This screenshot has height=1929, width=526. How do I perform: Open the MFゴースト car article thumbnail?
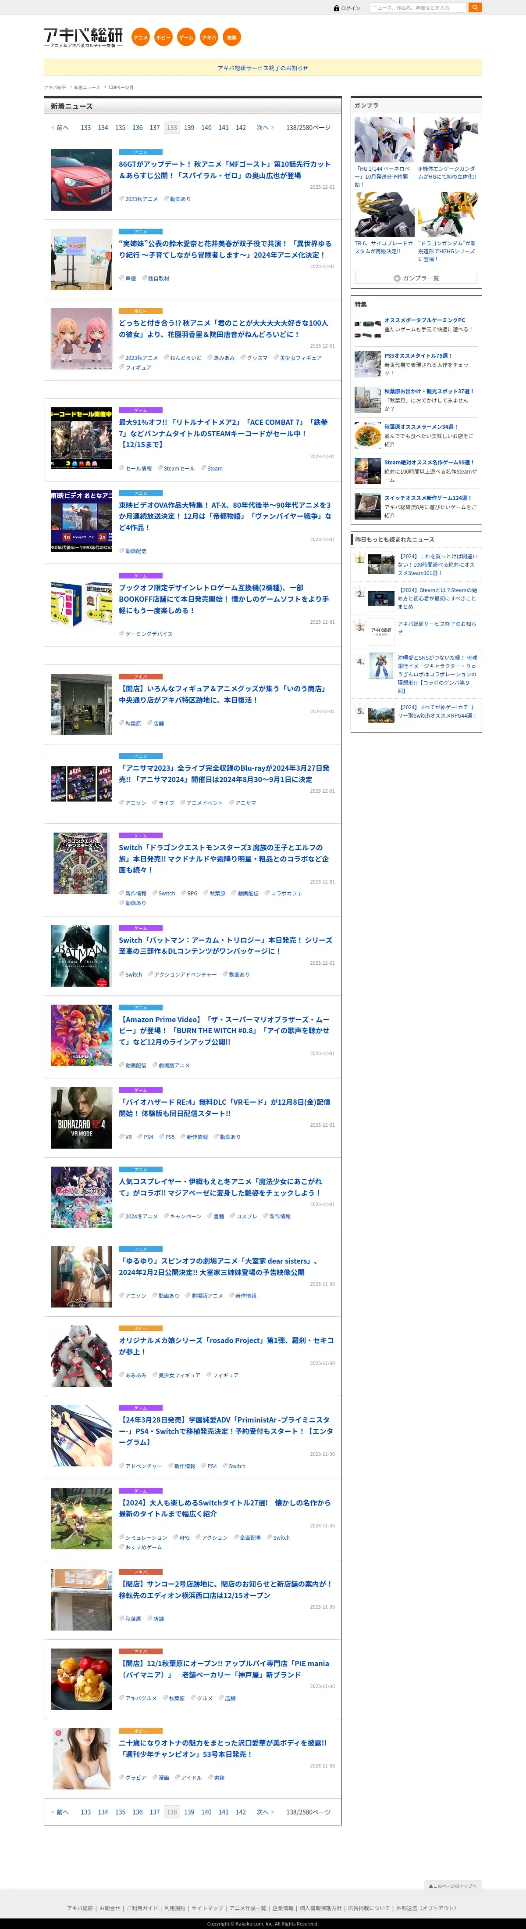tap(82, 180)
